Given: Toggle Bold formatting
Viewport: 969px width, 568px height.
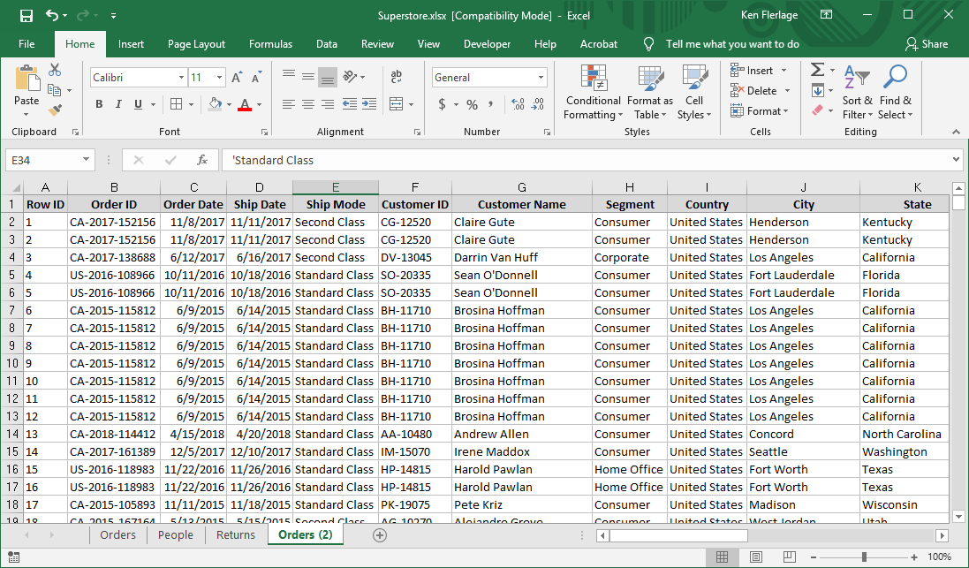Looking at the screenshot, I should [99, 104].
